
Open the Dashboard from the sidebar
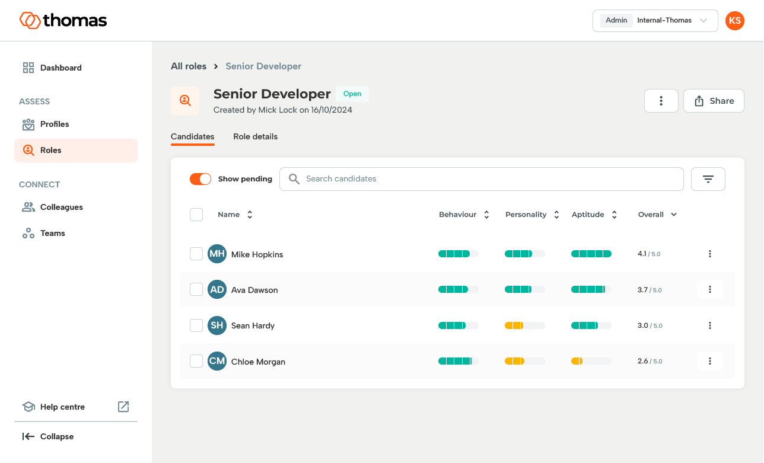click(60, 68)
